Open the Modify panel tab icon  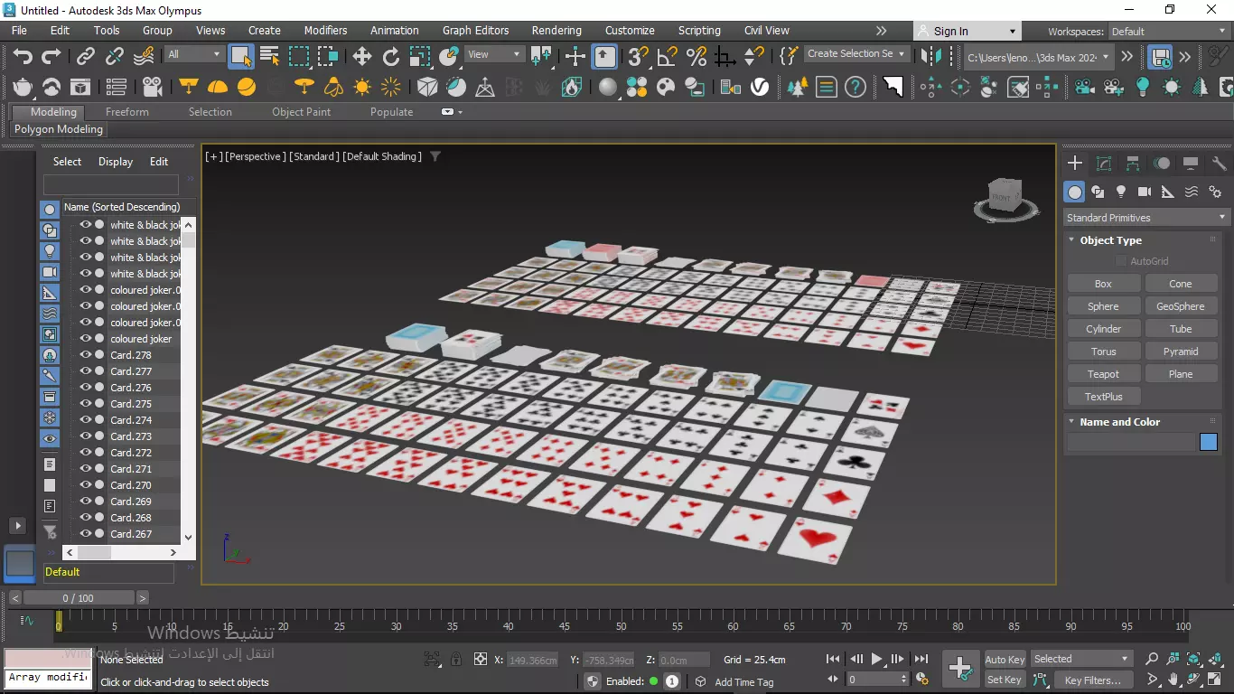[1104, 164]
